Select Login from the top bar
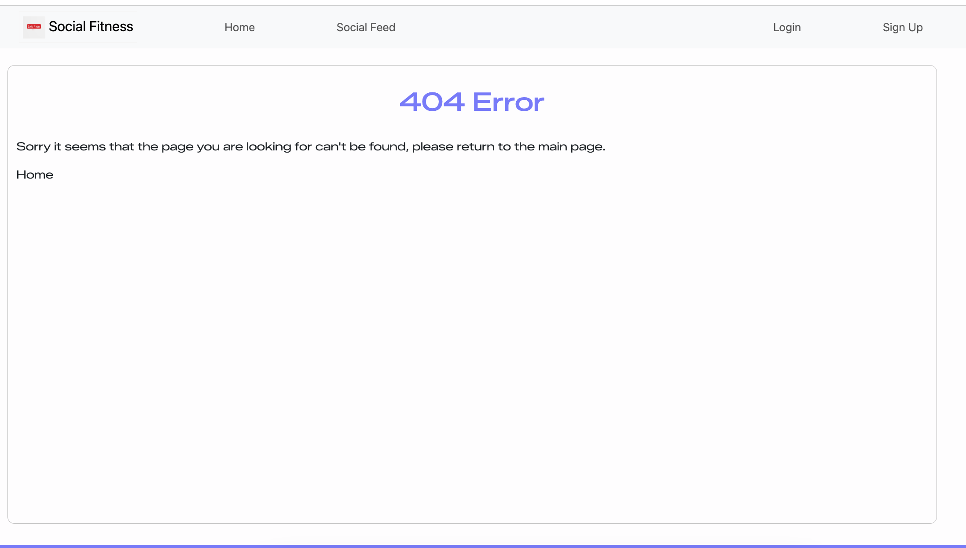The width and height of the screenshot is (966, 548). [x=787, y=27]
